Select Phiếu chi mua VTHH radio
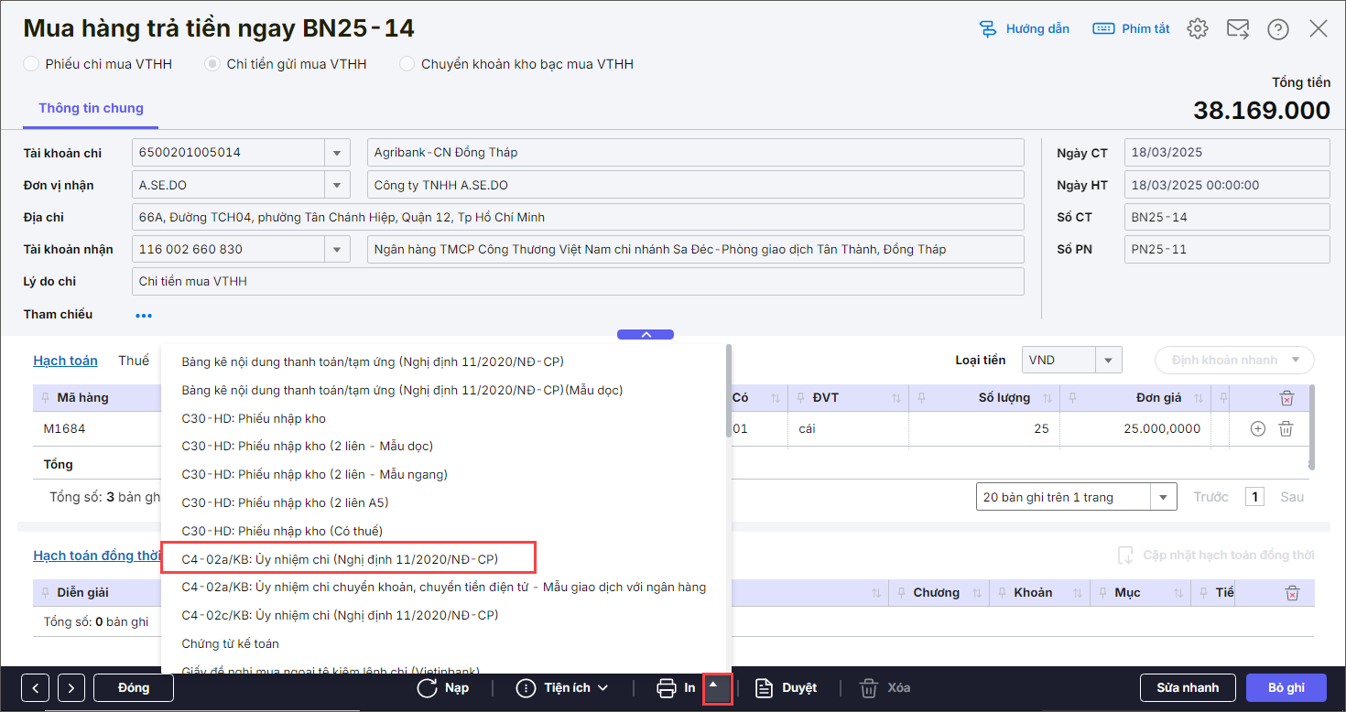This screenshot has height=712, width=1346. pyautogui.click(x=32, y=64)
